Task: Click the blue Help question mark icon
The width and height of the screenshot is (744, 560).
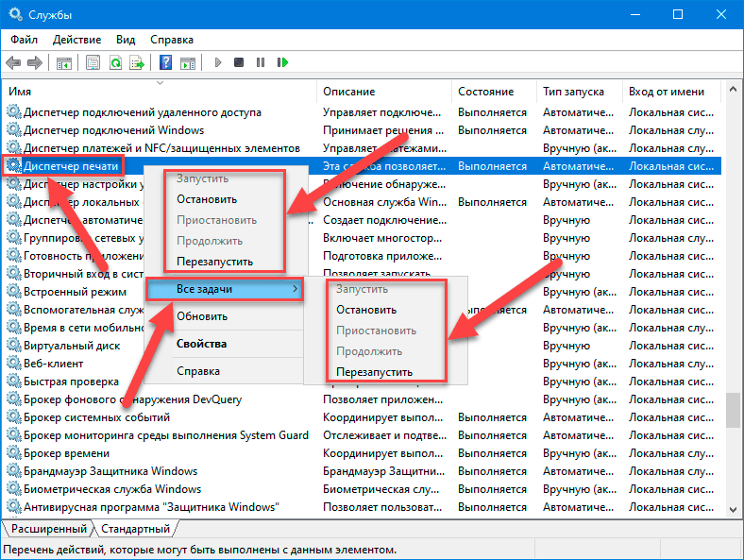Action: click(165, 63)
